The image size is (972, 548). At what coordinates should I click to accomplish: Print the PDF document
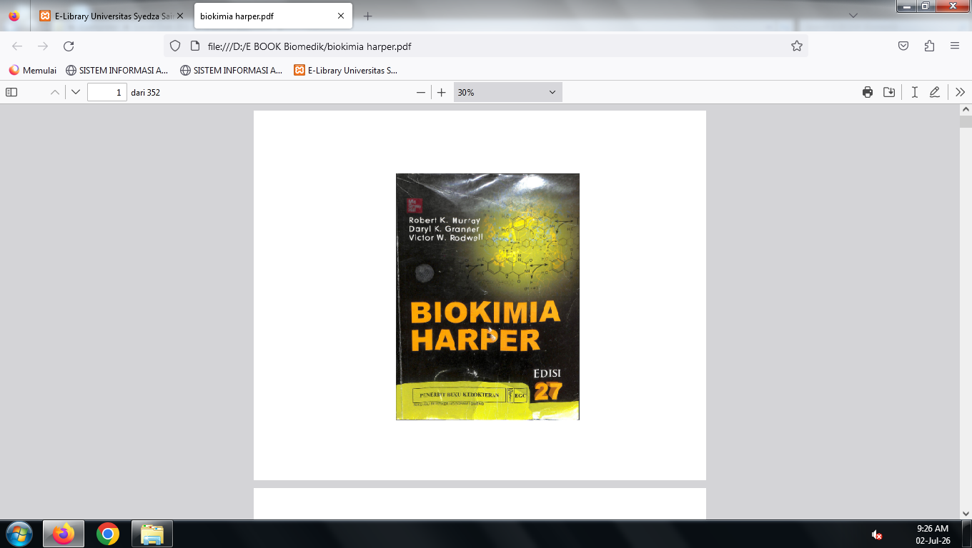point(868,92)
